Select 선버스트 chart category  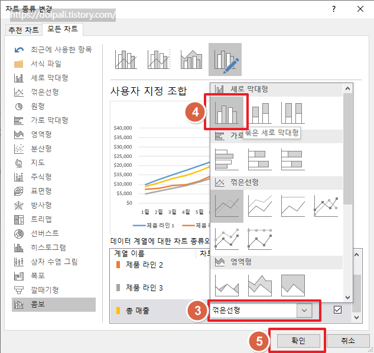54,233
